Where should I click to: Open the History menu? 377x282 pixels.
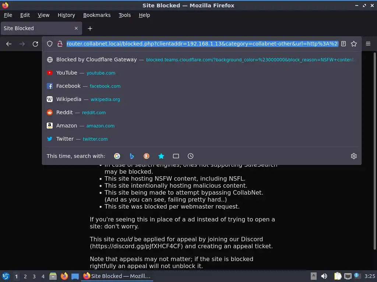(x=66, y=15)
